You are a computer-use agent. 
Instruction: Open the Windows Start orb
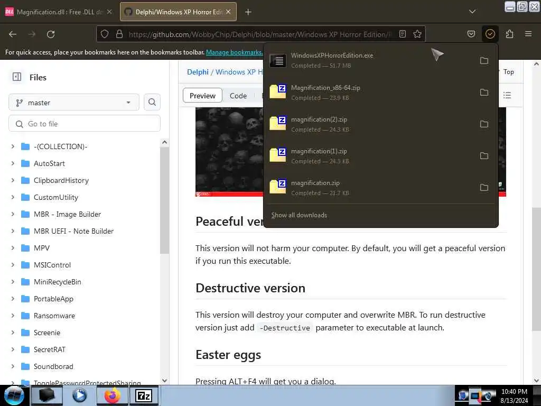pos(14,395)
